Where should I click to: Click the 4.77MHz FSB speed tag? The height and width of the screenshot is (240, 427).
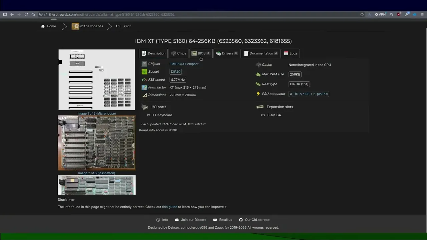178,80
